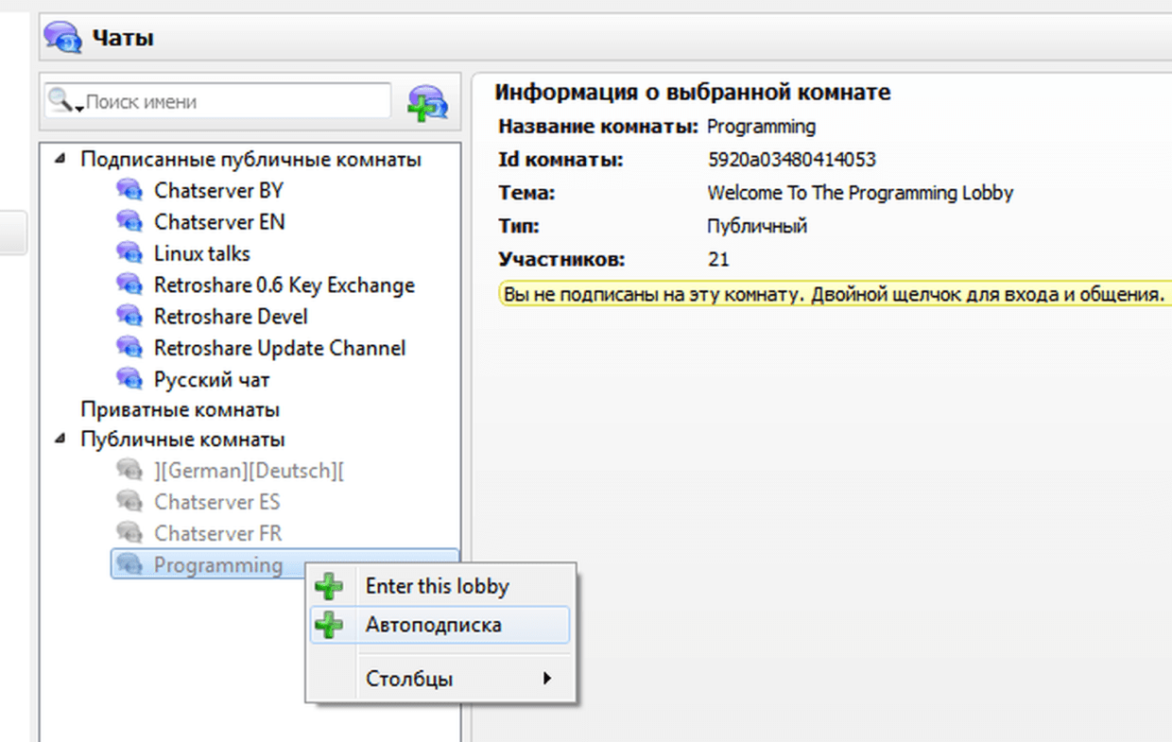Click the Русский чат room icon
The width and height of the screenshot is (1172, 742).
[x=129, y=379]
